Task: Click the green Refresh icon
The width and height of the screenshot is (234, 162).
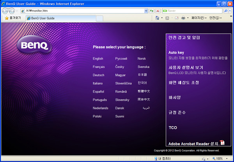Action: point(152,11)
